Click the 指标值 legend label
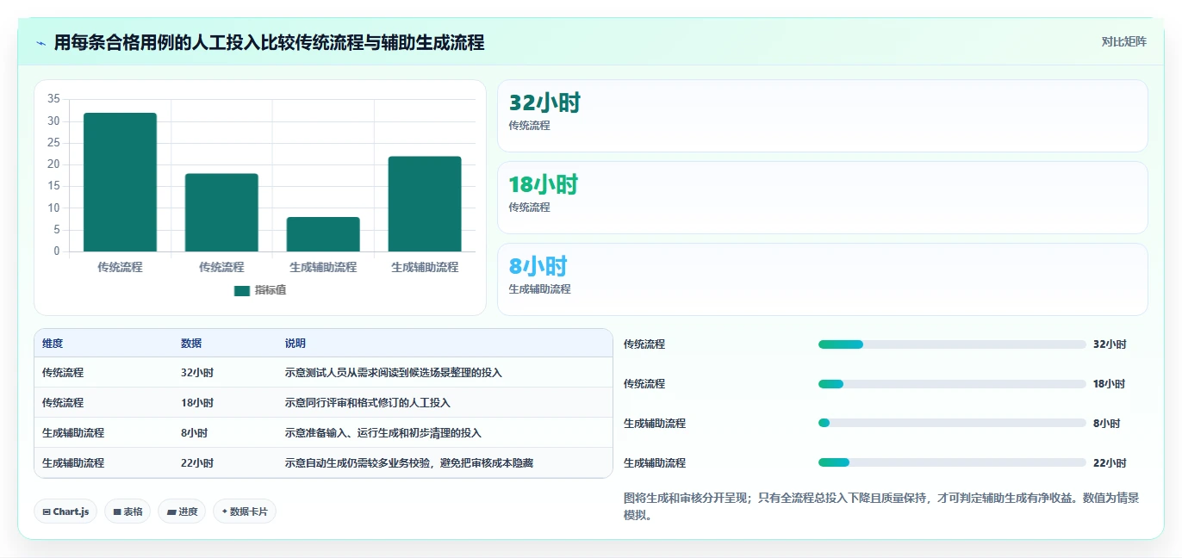1182x558 pixels. [271, 291]
